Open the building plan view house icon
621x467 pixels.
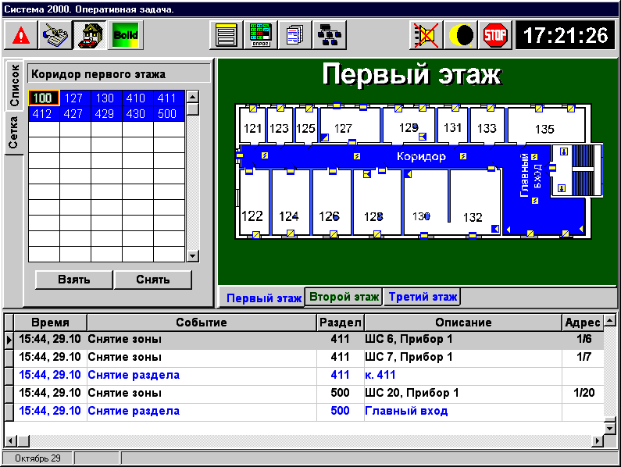click(90, 35)
